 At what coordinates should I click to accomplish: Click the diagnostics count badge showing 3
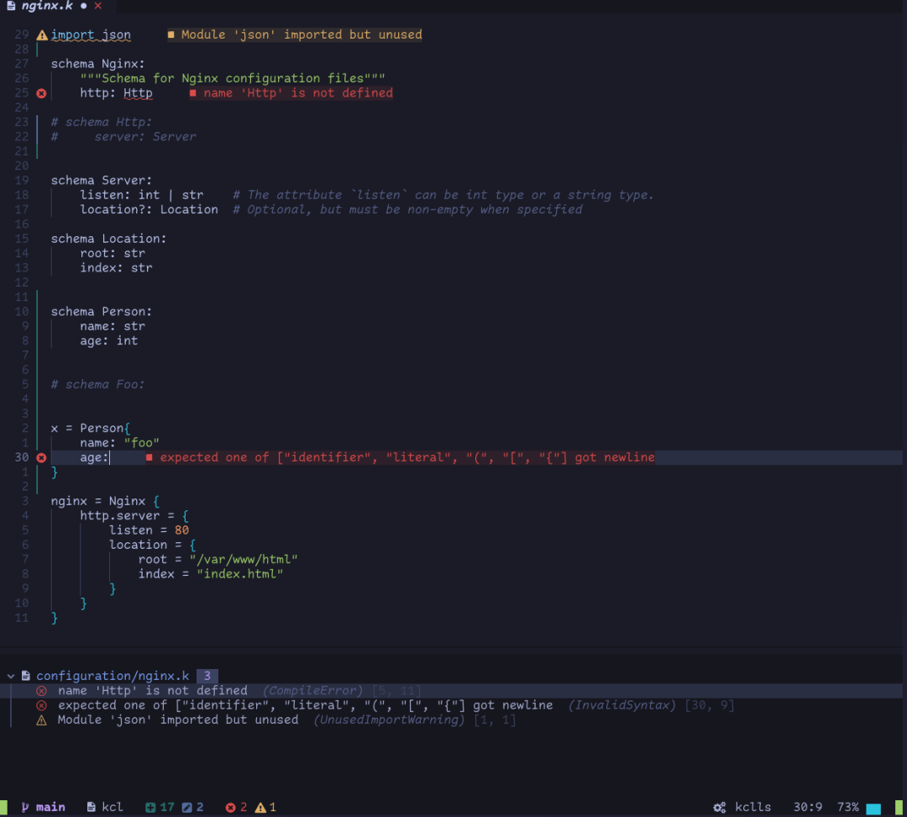coord(207,676)
